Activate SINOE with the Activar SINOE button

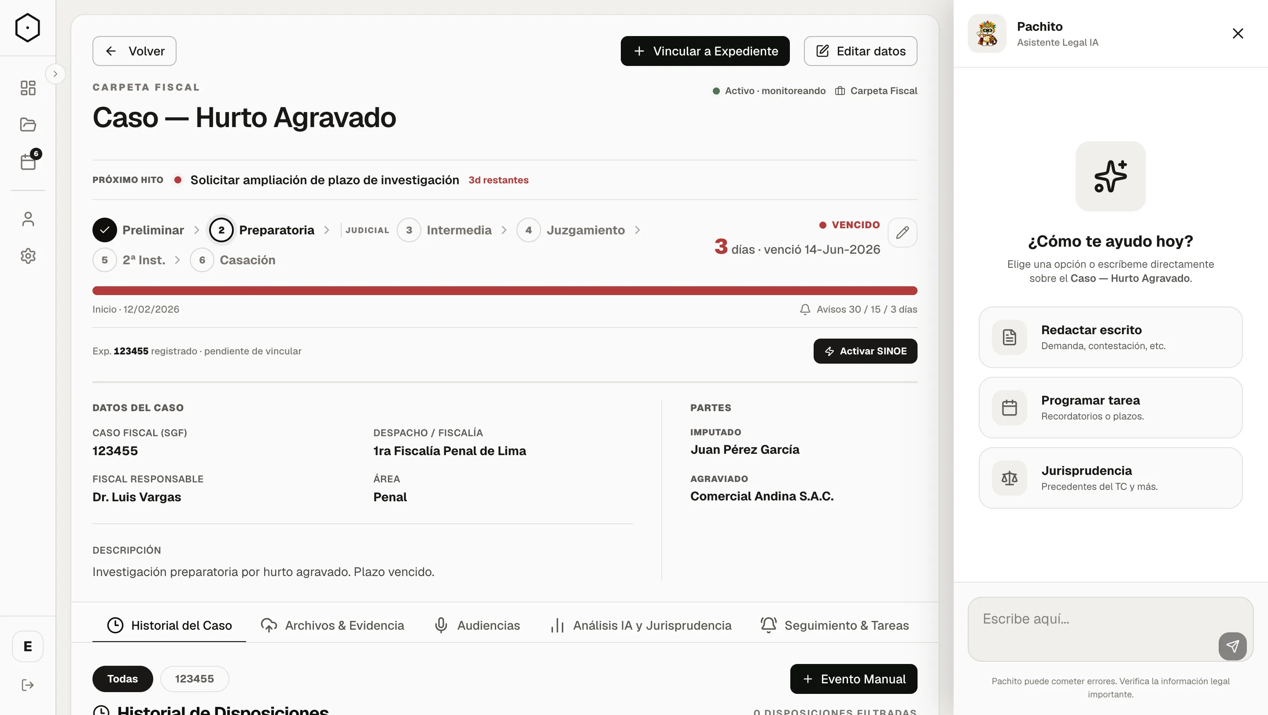pos(865,351)
